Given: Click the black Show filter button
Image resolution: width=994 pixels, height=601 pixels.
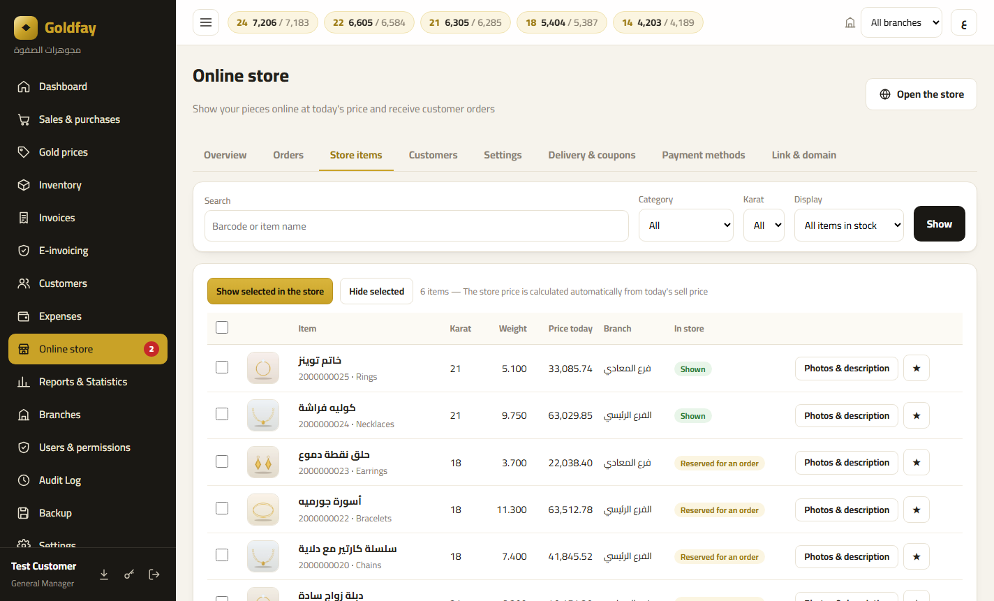Looking at the screenshot, I should pyautogui.click(x=940, y=224).
